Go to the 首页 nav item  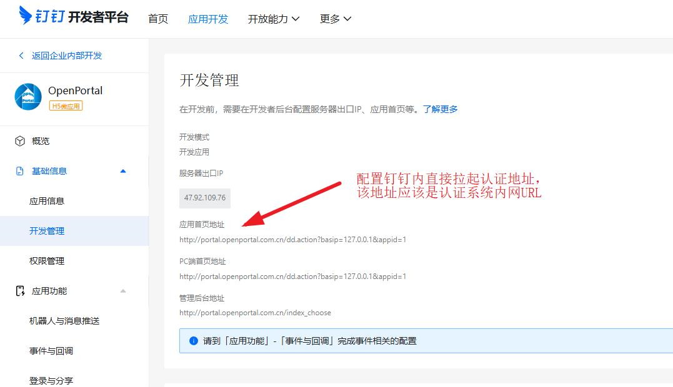click(x=158, y=19)
